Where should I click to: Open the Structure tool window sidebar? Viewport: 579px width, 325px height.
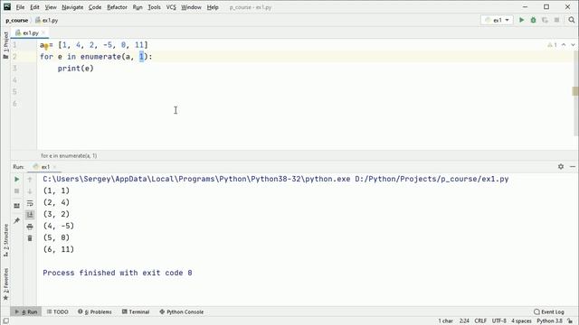click(5, 240)
